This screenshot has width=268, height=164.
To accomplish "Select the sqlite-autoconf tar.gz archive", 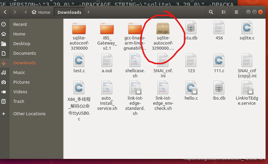I will [x=163, y=36].
